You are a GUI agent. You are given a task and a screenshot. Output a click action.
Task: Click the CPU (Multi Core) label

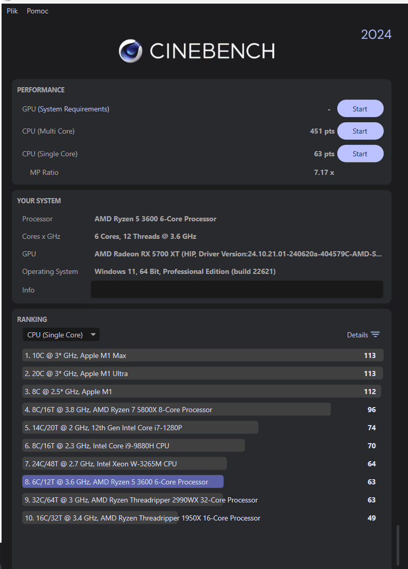point(49,131)
